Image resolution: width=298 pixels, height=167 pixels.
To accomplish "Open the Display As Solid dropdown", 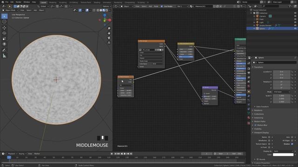I will pyautogui.click(x=283, y=151).
